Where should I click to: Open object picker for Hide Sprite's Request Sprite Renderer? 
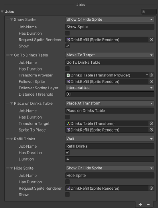click(x=151, y=188)
